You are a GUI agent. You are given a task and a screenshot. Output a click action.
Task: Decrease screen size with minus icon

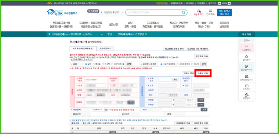click(220, 3)
